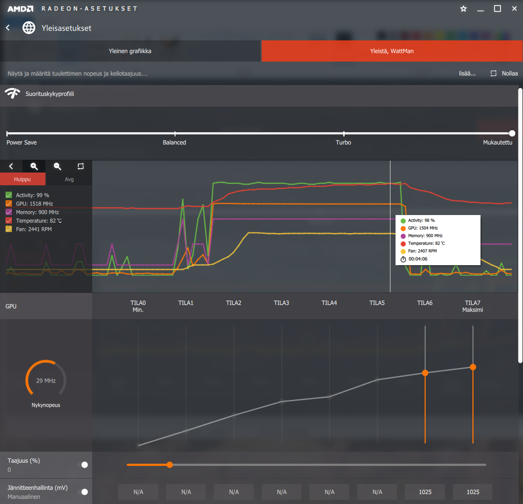Click the Nollaa reset icon

(x=493, y=74)
